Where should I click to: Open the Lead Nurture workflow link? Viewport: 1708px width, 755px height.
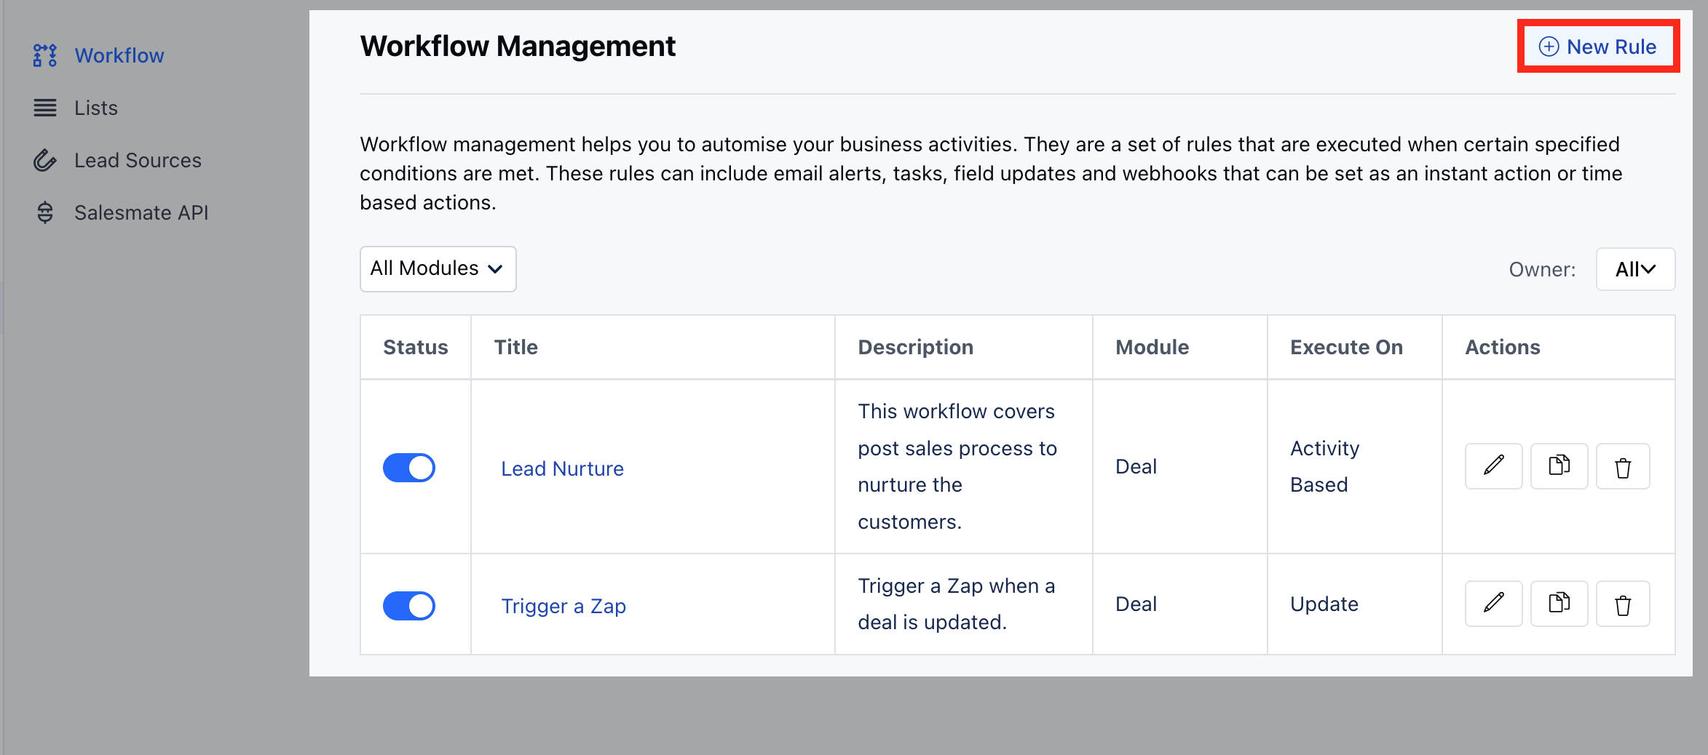click(562, 468)
